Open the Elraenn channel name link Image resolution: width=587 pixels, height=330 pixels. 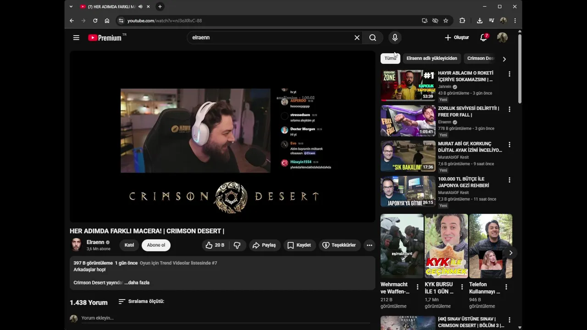[x=95, y=242]
